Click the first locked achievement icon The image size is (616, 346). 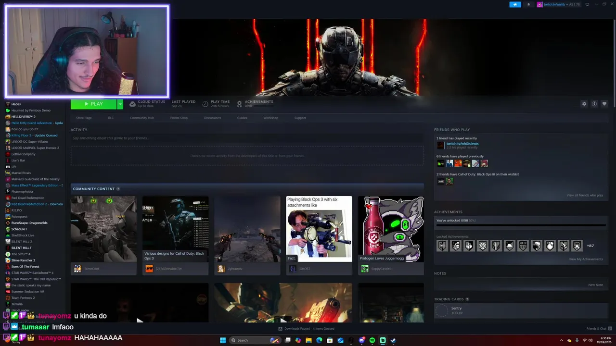point(442,246)
